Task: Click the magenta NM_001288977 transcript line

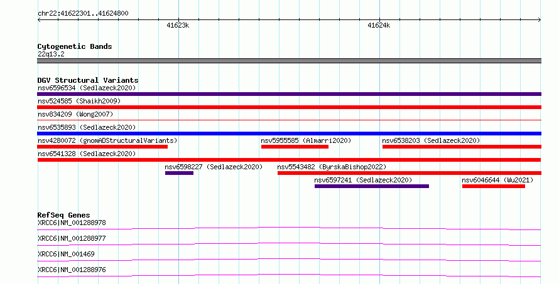Action: point(289,244)
